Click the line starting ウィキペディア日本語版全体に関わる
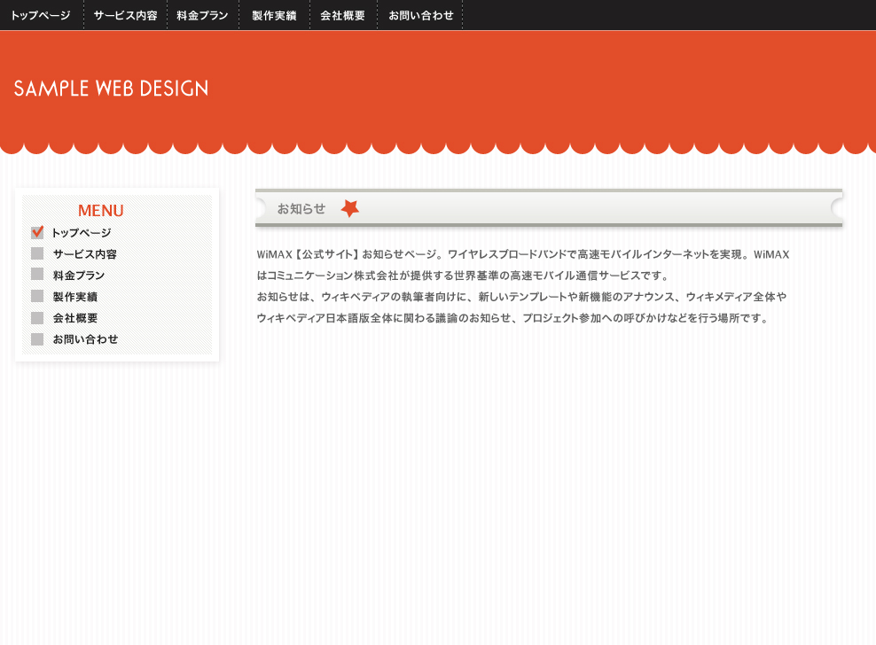 (x=514, y=318)
